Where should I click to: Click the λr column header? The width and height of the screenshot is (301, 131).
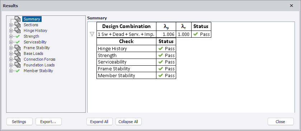pyautogui.click(x=184, y=26)
